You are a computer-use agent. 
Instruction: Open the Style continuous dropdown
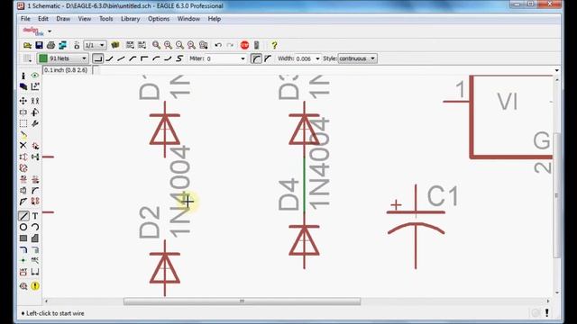point(372,58)
